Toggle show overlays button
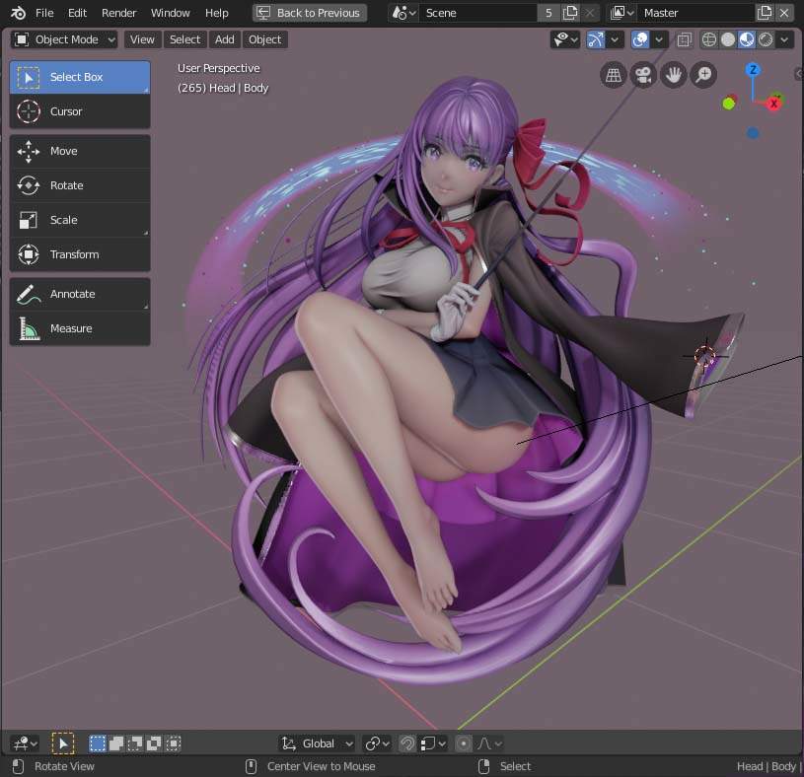The height and width of the screenshot is (777, 804). click(640, 39)
